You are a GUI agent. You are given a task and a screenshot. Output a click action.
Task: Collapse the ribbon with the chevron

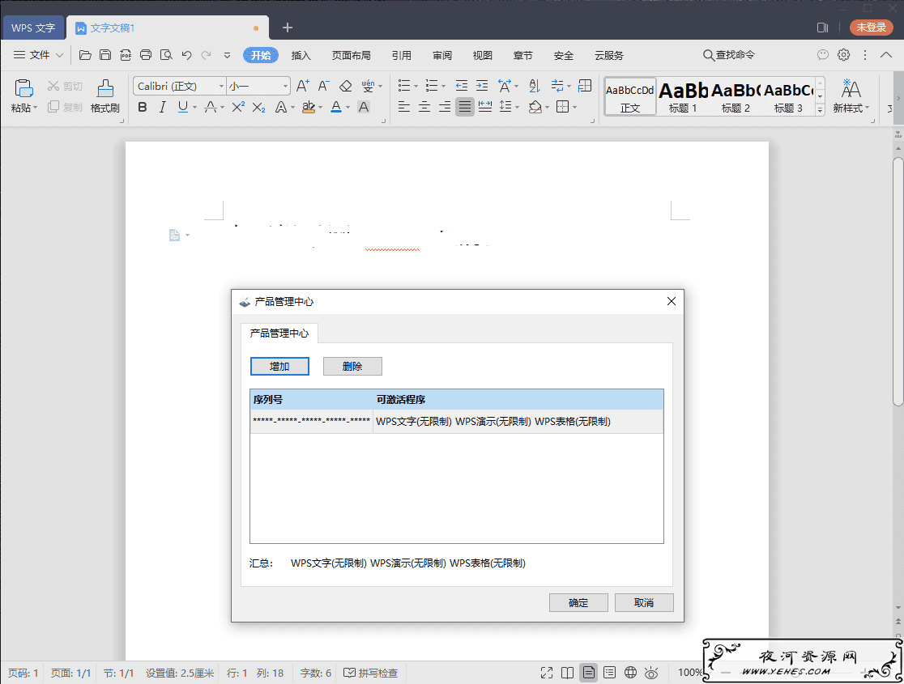tap(886, 55)
